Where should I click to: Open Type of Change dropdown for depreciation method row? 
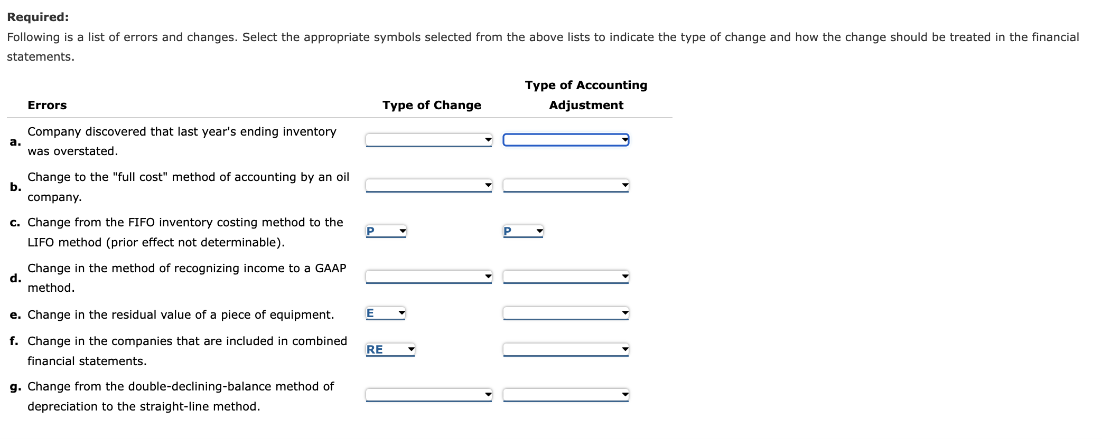(x=428, y=395)
